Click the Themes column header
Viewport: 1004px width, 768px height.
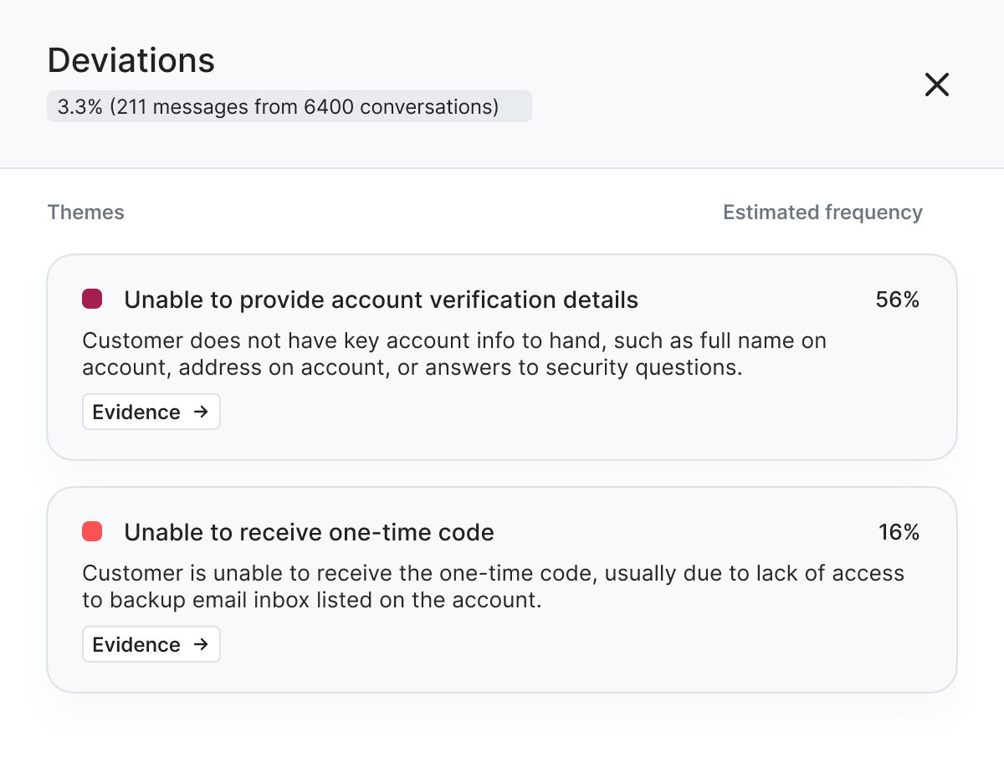(x=86, y=212)
